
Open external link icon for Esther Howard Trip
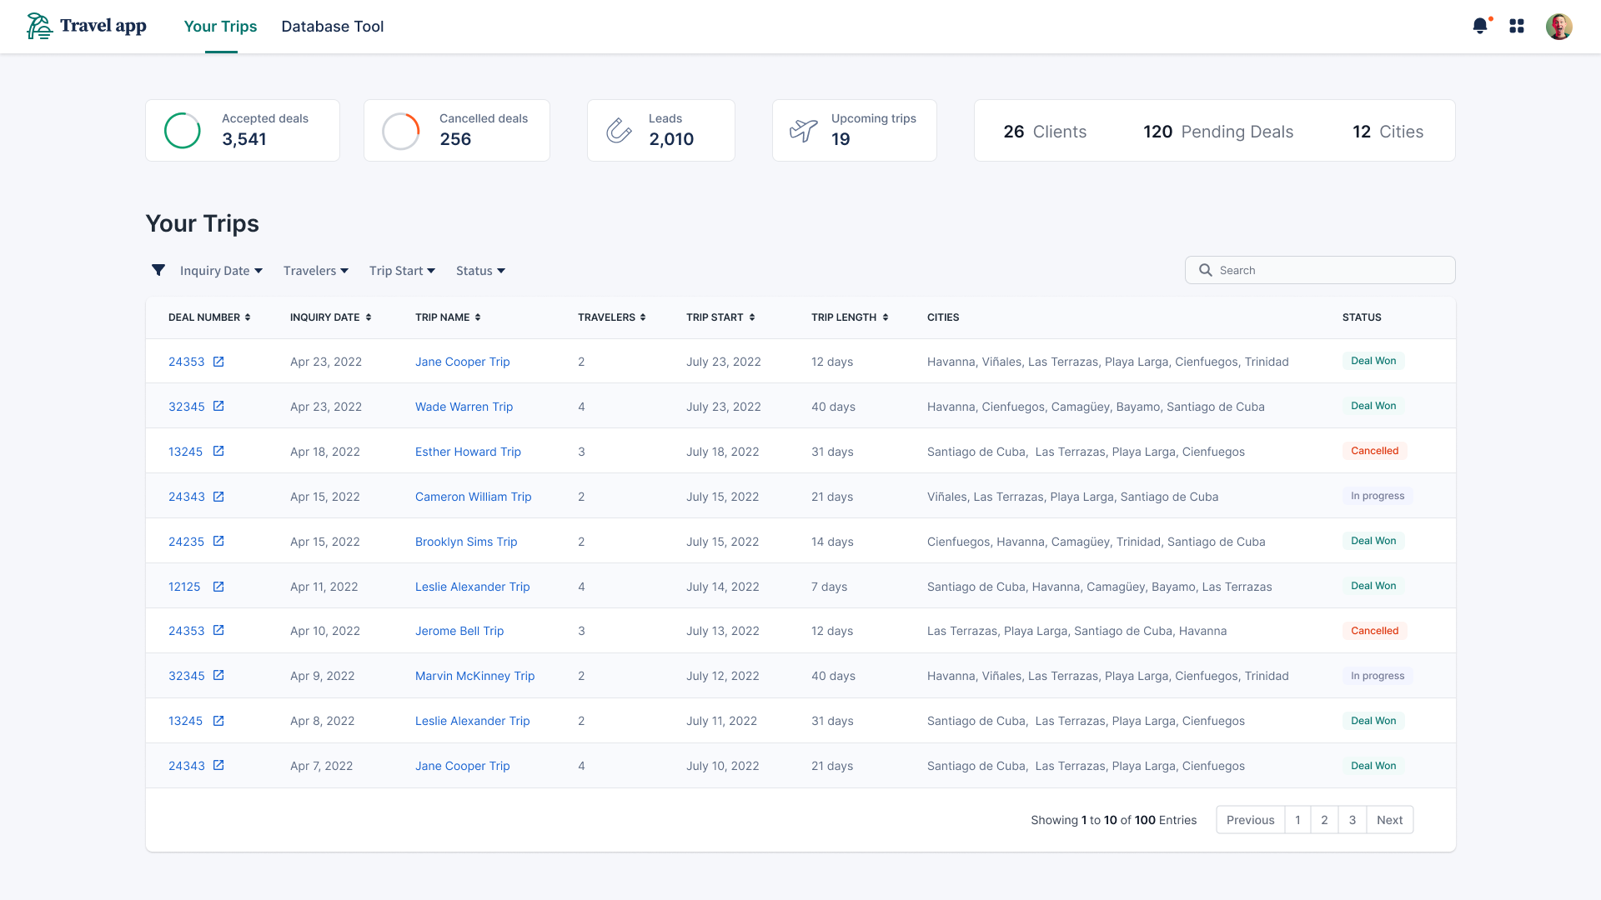pyautogui.click(x=218, y=452)
